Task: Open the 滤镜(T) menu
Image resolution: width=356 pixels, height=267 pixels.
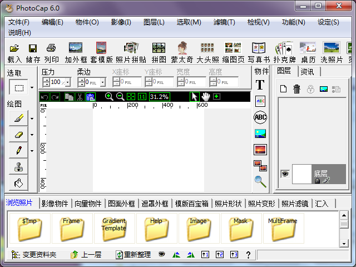Action: [x=224, y=22]
